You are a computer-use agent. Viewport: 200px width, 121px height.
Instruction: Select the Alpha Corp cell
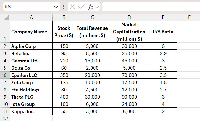pos(32,46)
